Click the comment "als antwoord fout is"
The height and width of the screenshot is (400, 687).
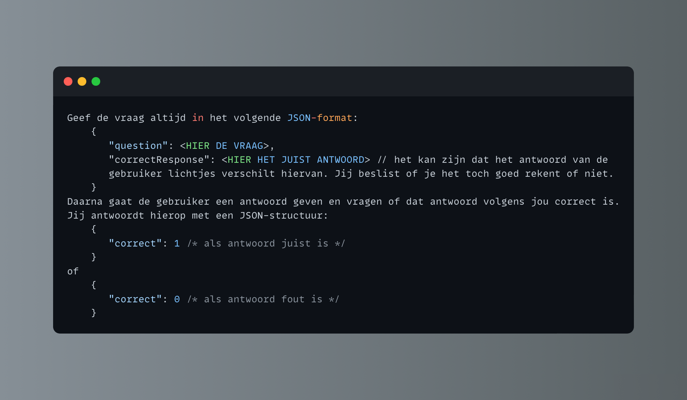pyautogui.click(x=263, y=299)
